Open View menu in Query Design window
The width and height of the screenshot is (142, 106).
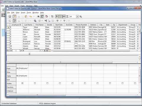tap(18, 13)
